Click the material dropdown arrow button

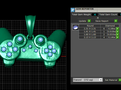point(101,80)
